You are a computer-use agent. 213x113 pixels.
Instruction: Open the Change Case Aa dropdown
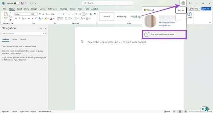tap(48, 14)
